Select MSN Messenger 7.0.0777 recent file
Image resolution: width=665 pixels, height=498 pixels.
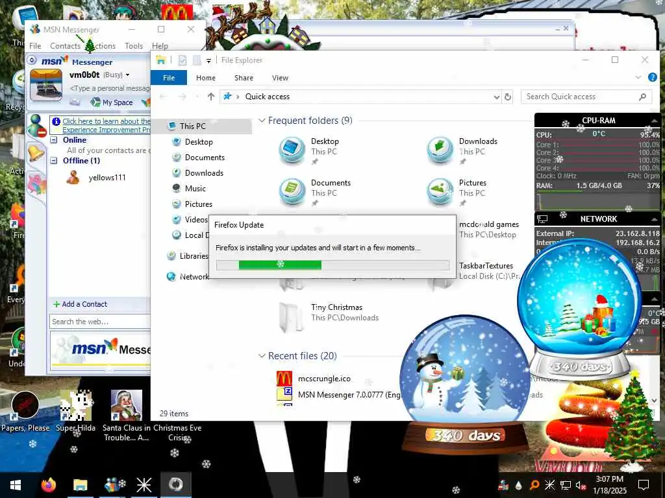338,395
